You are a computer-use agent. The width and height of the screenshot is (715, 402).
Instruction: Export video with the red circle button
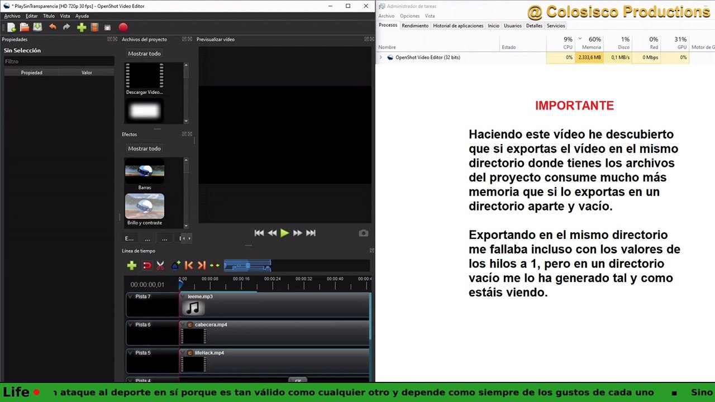pyautogui.click(x=123, y=27)
